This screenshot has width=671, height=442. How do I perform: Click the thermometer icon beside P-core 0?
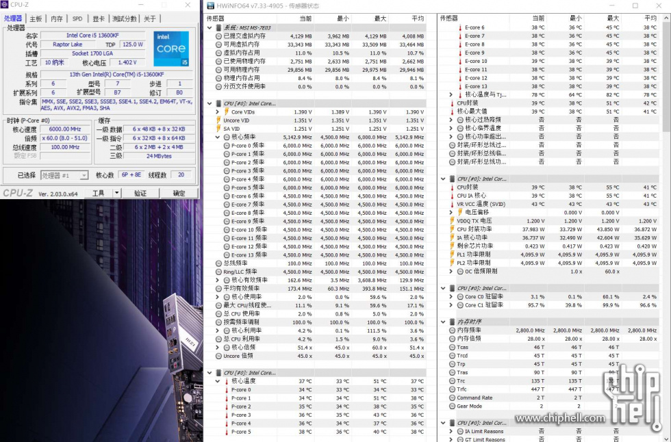pos(227,389)
